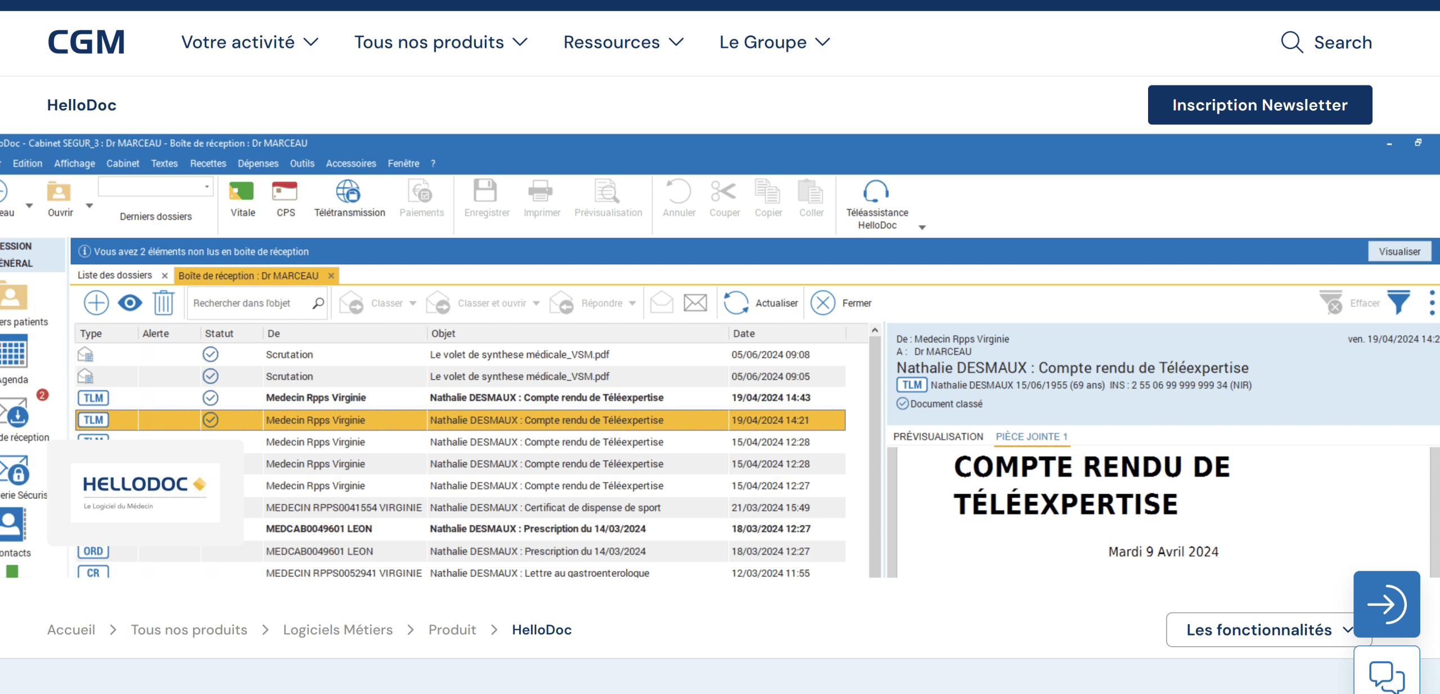
Task: Open the Contacts sidebar icon
Action: click(12, 524)
